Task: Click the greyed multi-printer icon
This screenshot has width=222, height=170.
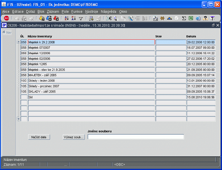Action: point(98,18)
